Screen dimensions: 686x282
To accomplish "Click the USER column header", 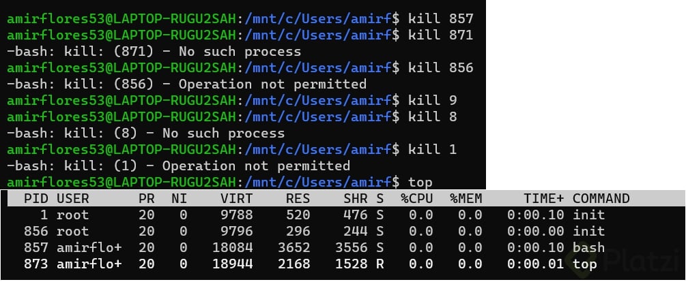I will tap(72, 199).
